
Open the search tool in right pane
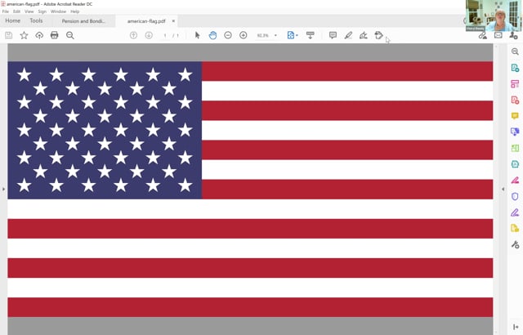[x=515, y=51]
